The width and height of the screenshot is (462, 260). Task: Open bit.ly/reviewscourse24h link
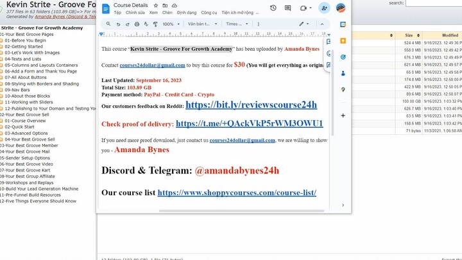click(x=251, y=105)
